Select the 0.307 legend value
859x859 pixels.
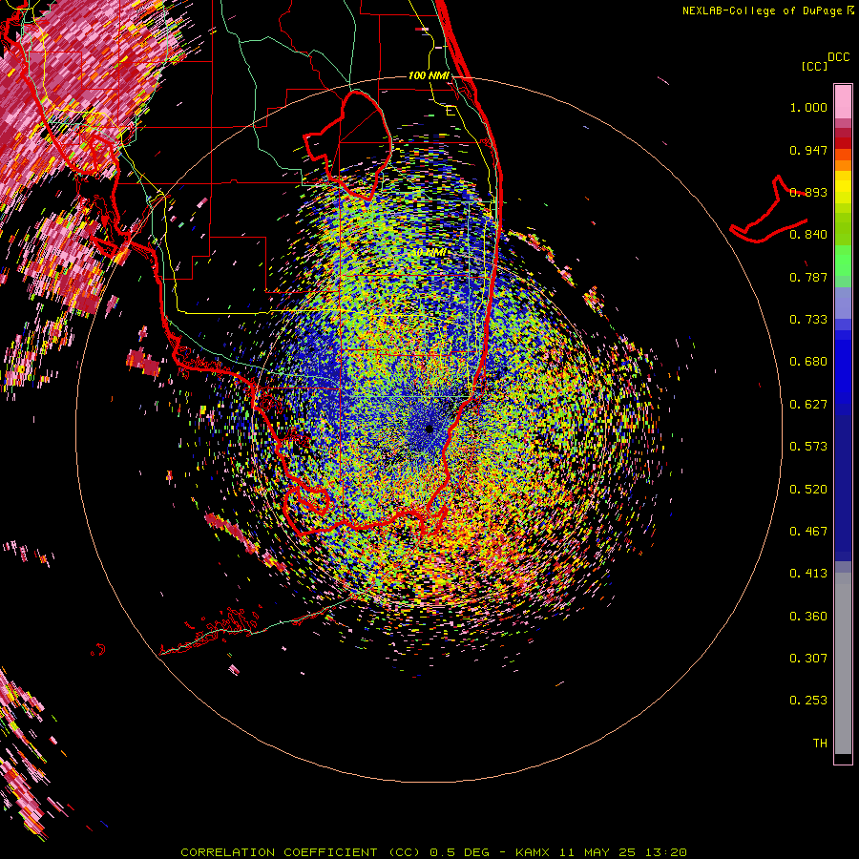(x=808, y=659)
